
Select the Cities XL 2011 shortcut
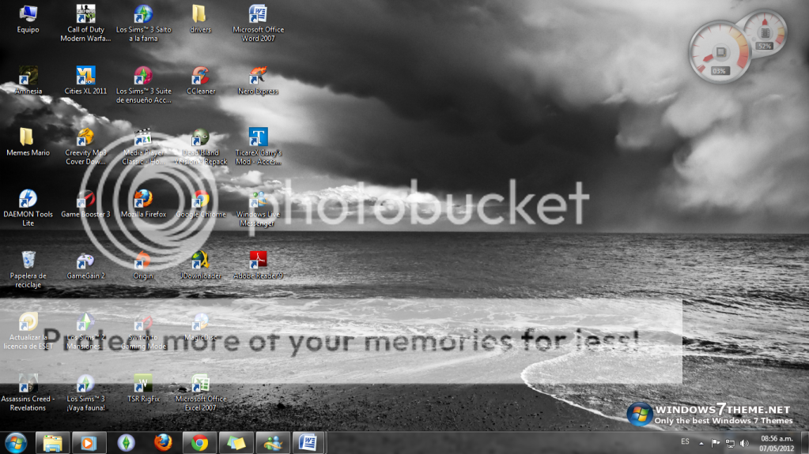coord(85,76)
